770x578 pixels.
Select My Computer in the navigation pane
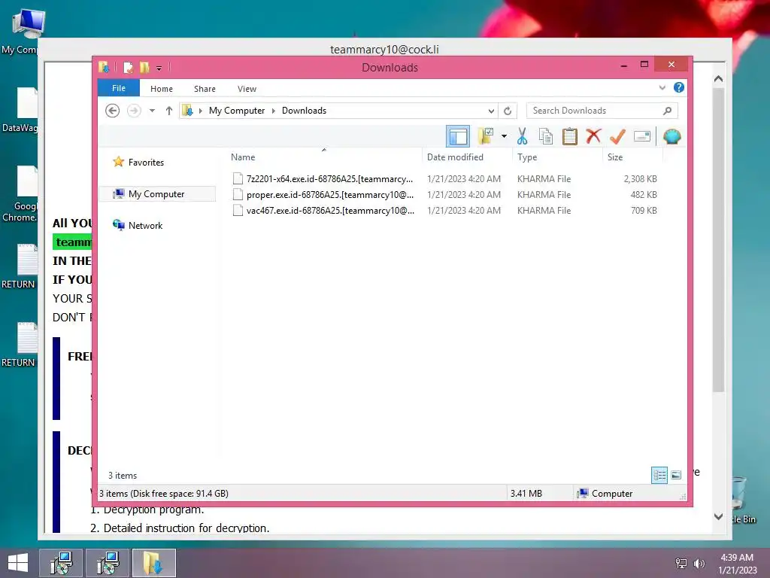click(156, 194)
